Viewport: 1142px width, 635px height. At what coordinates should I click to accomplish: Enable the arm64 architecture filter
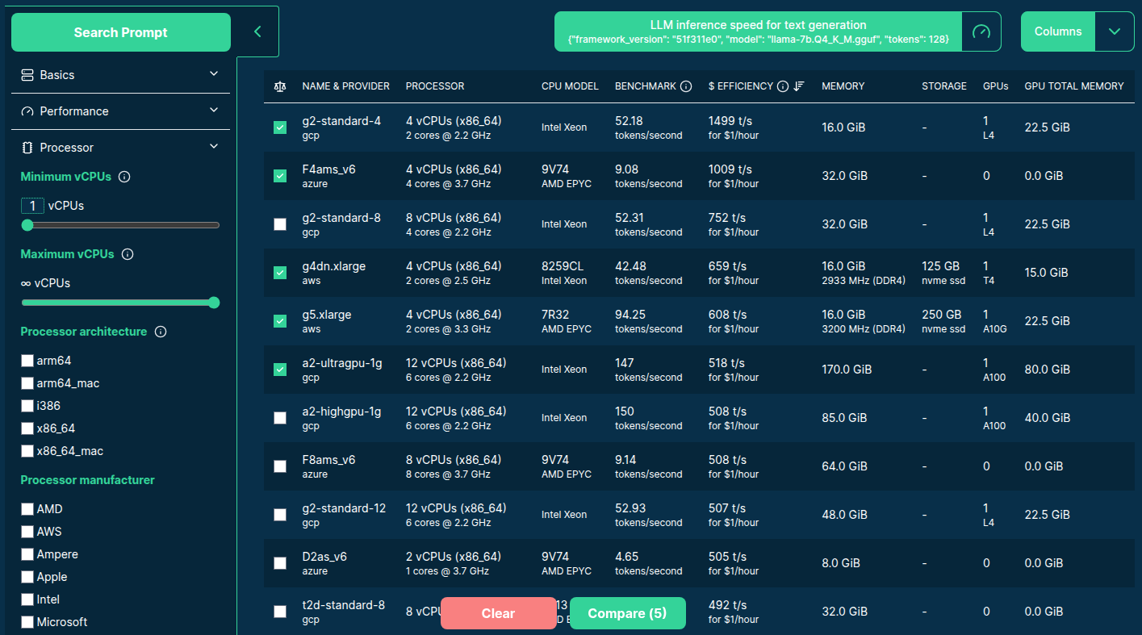tap(27, 361)
